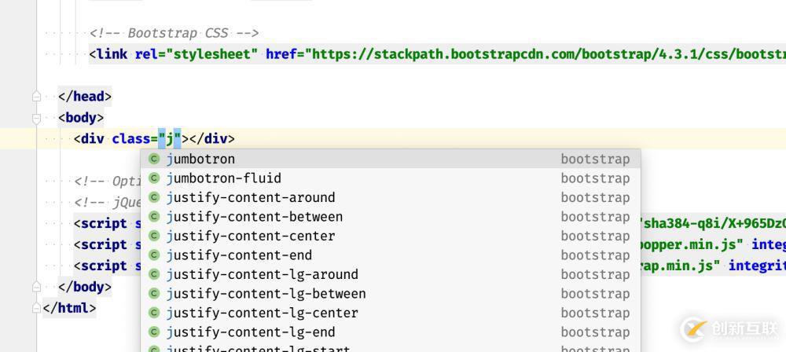The height and width of the screenshot is (352, 786).
Task: Choose justify-content-lg-between entry
Action: 390,293
